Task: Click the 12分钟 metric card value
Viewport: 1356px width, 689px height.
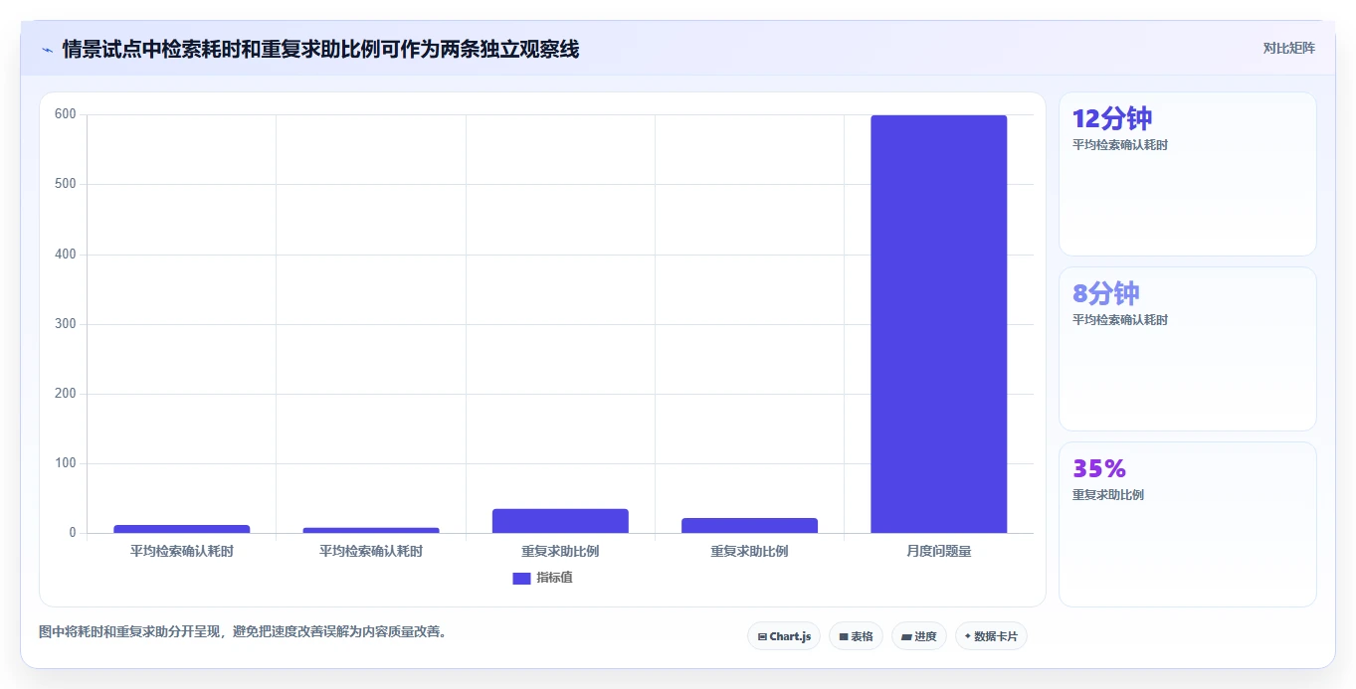Action: 1112,118
